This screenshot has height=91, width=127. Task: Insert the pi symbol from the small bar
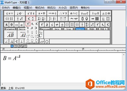pyautogui.click(x=7, y=25)
